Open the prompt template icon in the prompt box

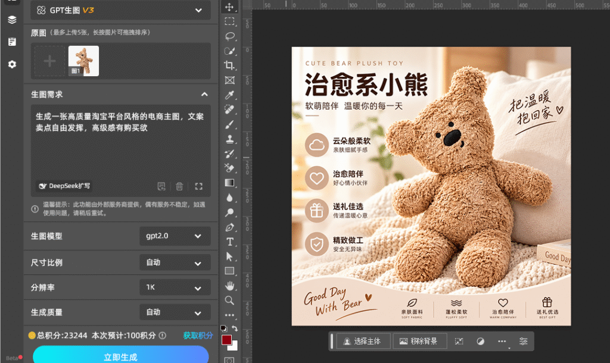click(161, 186)
